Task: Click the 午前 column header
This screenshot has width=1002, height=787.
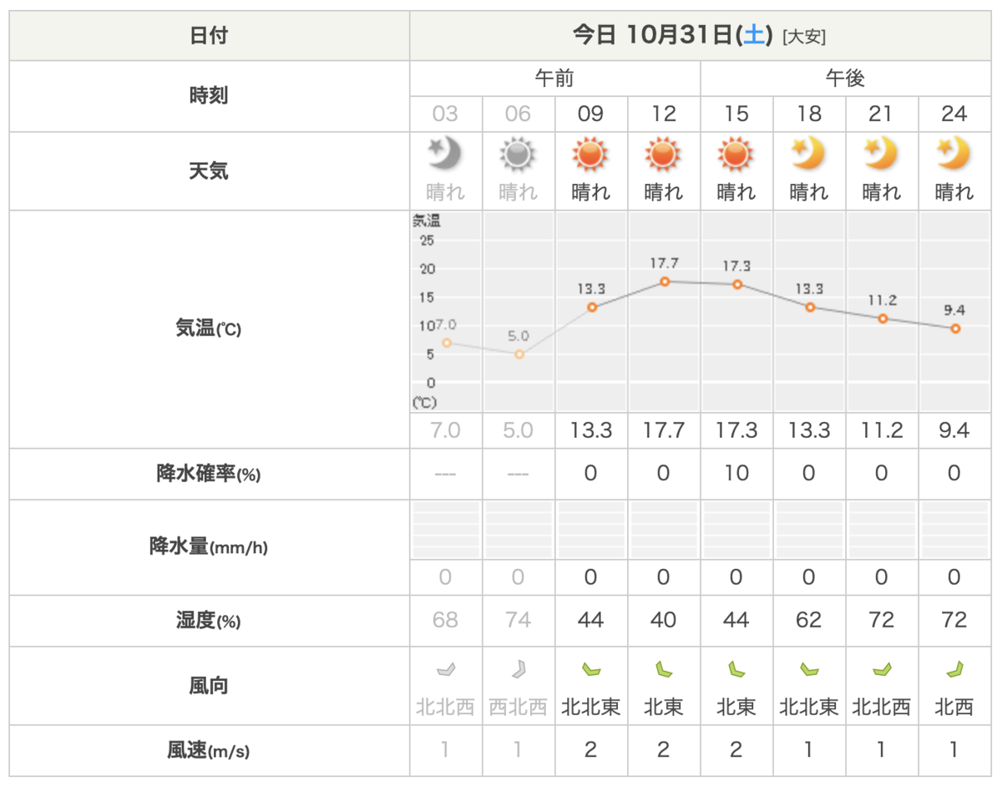Action: [x=554, y=79]
